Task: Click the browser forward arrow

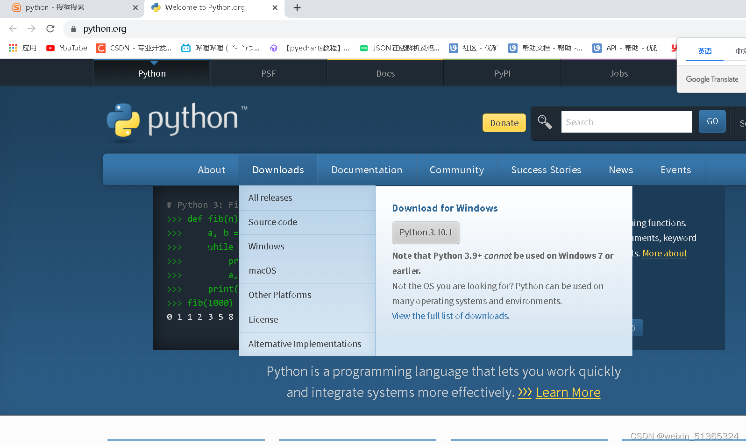Action: (x=31, y=28)
